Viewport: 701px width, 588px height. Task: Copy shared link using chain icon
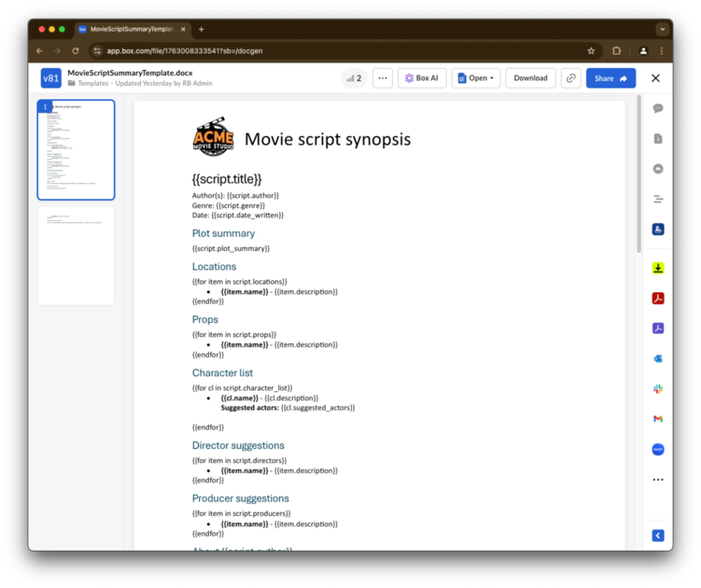click(571, 78)
